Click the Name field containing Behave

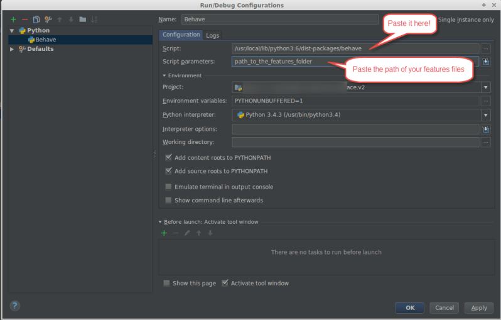click(280, 19)
